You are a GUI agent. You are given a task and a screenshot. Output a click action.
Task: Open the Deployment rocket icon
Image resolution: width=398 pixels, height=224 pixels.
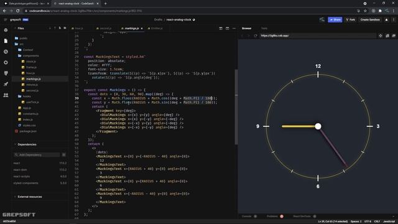click(x=6, y=84)
